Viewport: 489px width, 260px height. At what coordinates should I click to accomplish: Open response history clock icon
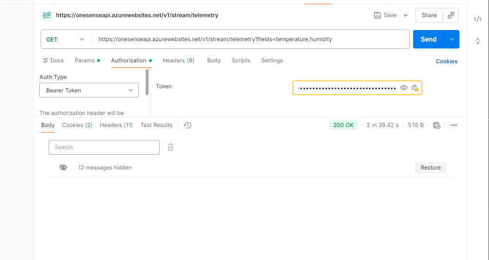[187, 125]
